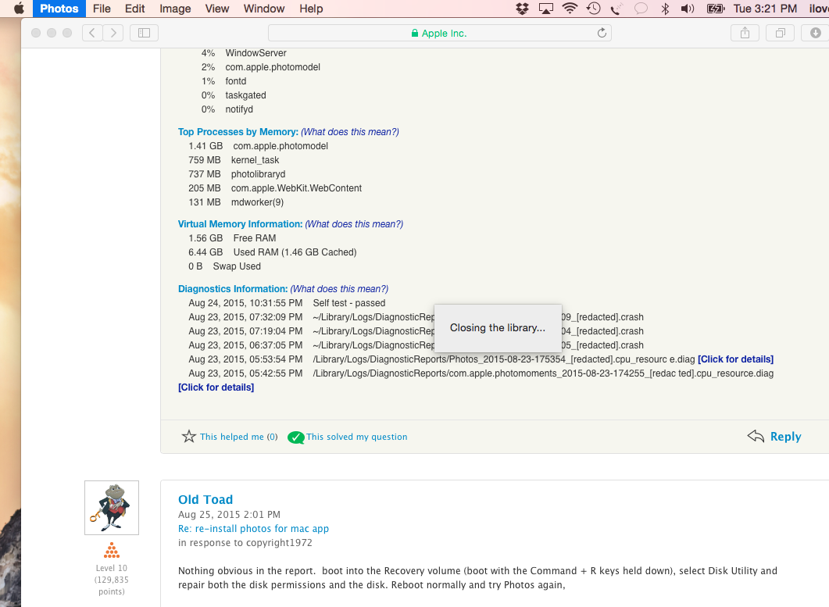Open the Window menu
This screenshot has width=829, height=607.
[x=264, y=9]
